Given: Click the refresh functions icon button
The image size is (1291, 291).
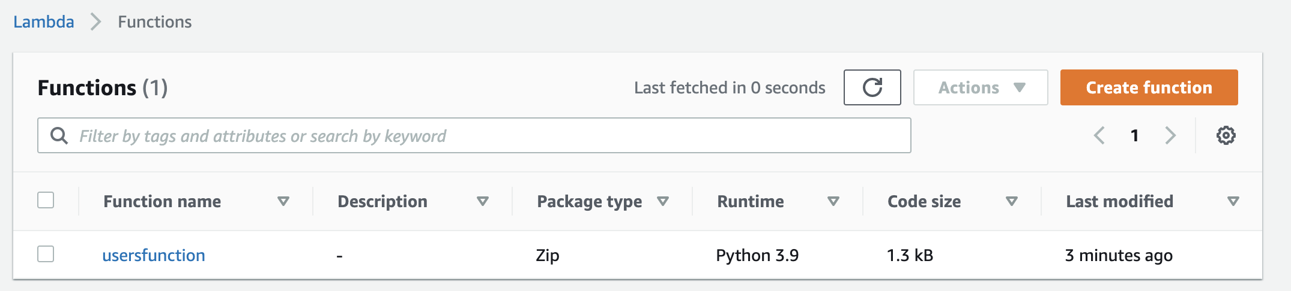Looking at the screenshot, I should (872, 87).
